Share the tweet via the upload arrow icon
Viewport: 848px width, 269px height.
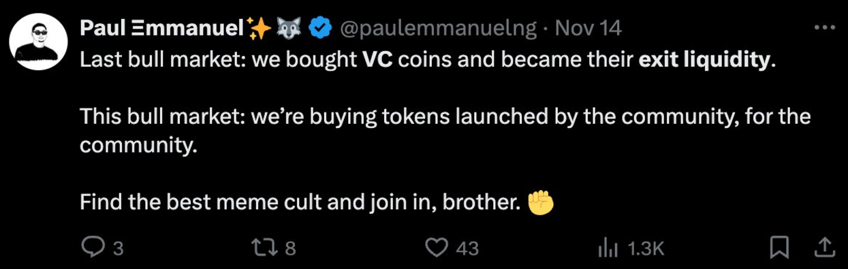point(823,247)
